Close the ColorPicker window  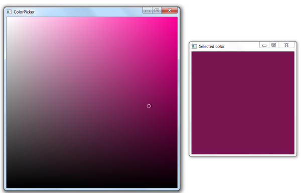[x=170, y=11]
